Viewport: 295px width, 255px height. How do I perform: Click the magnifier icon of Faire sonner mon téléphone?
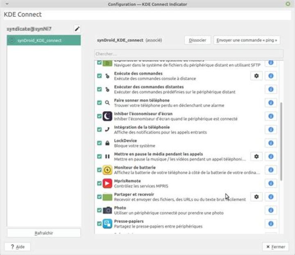coord(107,103)
